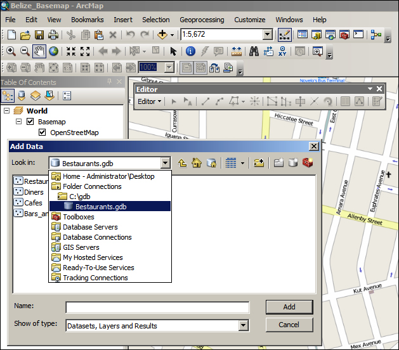Viewport: 399px width, 350px height.
Task: Select the Identify tool
Action: point(190,51)
